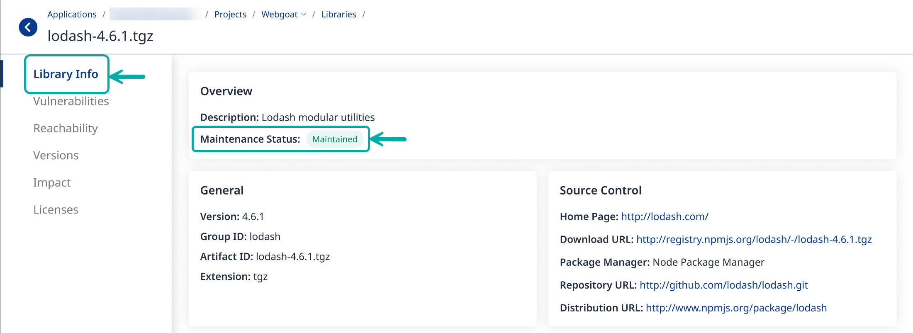
Task: Show the Versions tab
Action: pyautogui.click(x=56, y=156)
